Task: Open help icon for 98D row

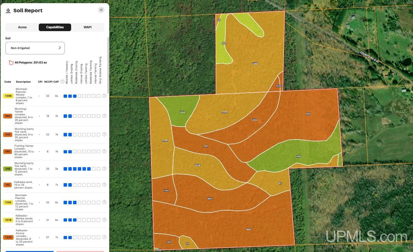Action: tap(104, 116)
